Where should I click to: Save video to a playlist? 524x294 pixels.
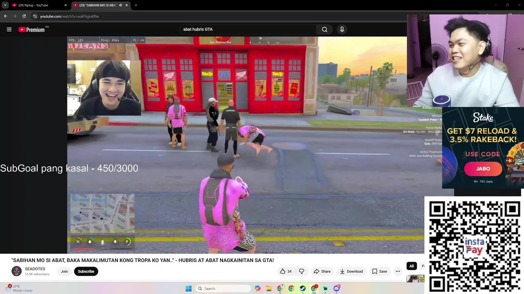coord(379,272)
